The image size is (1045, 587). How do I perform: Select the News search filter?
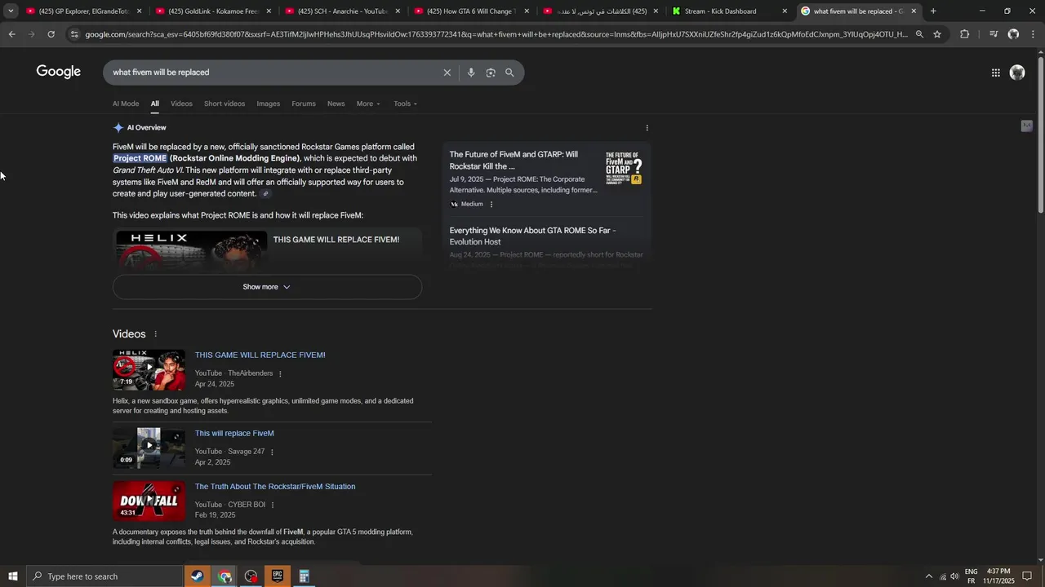336,104
